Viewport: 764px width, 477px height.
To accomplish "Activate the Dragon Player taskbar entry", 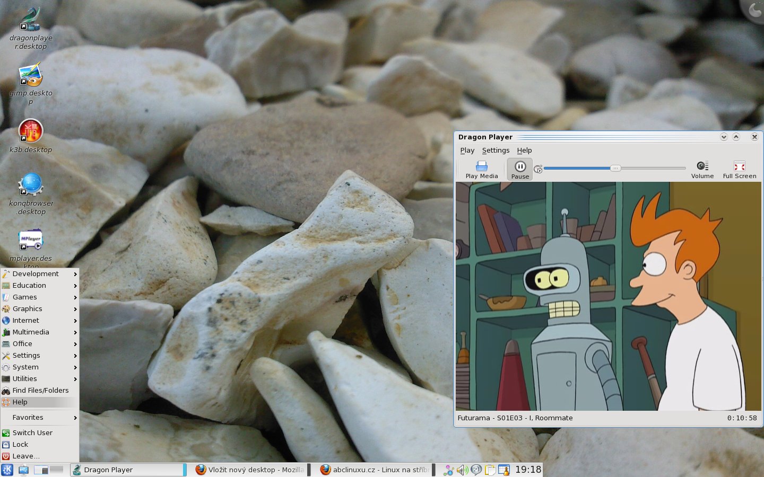I will (127, 470).
